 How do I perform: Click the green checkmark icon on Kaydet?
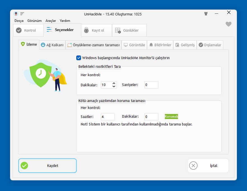click(24, 166)
